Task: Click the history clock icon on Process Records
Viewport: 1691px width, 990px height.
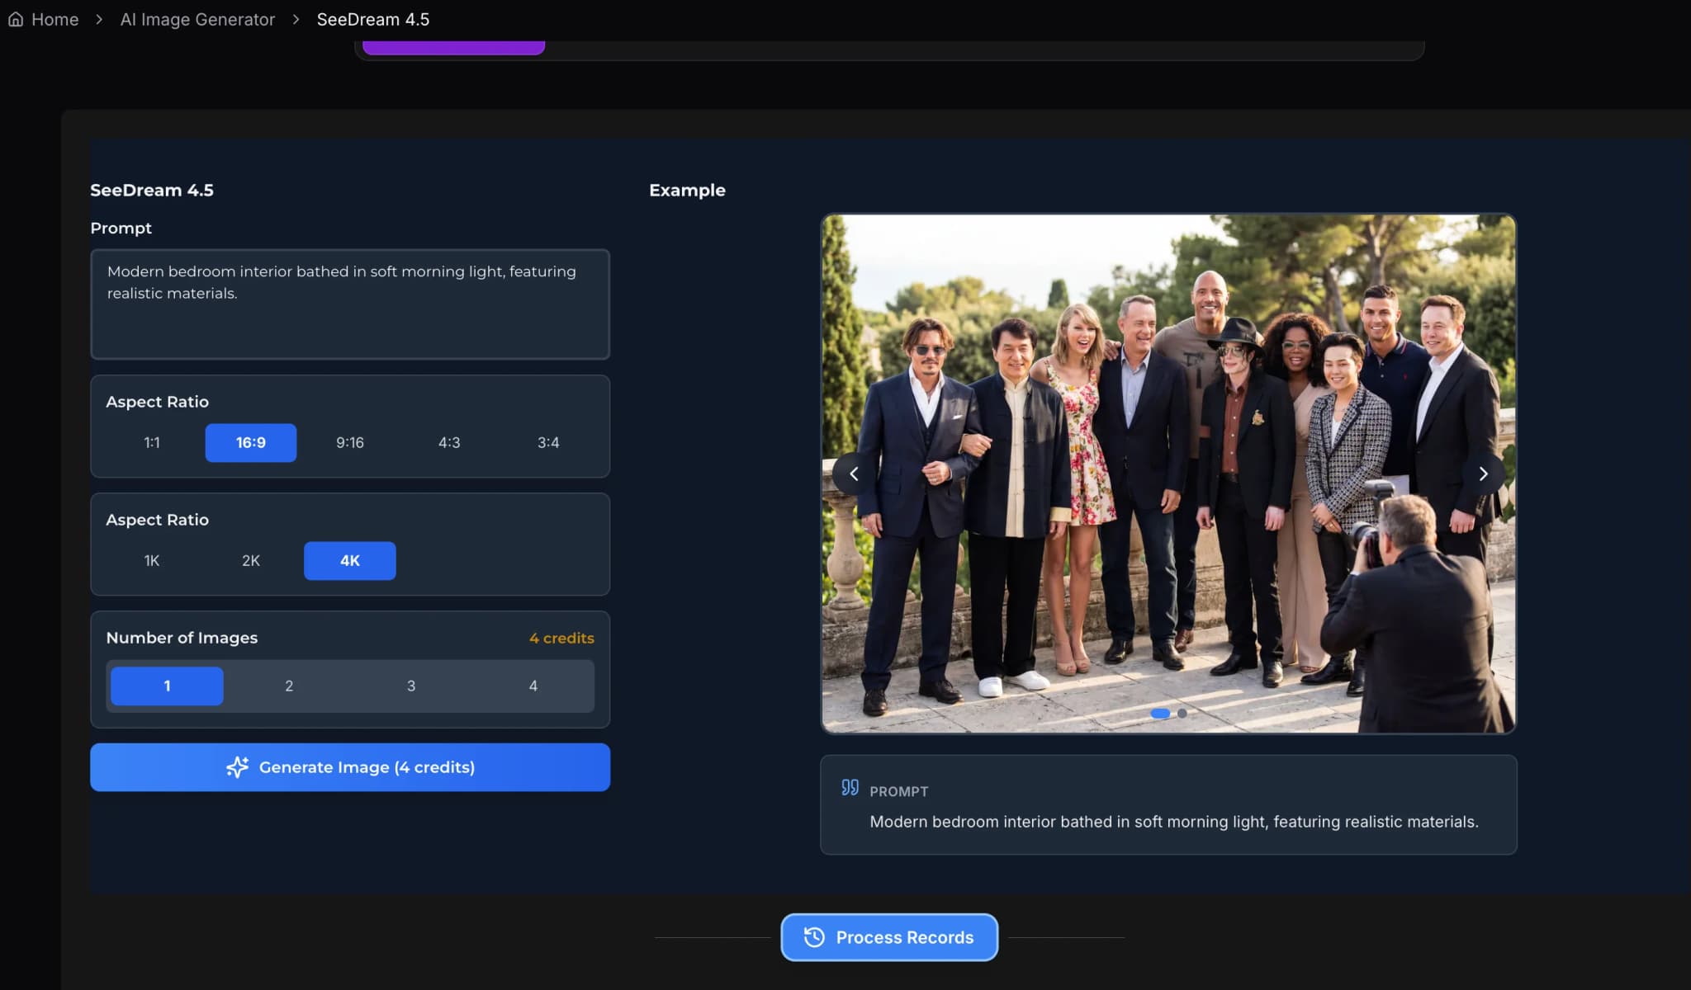Action: coord(814,937)
